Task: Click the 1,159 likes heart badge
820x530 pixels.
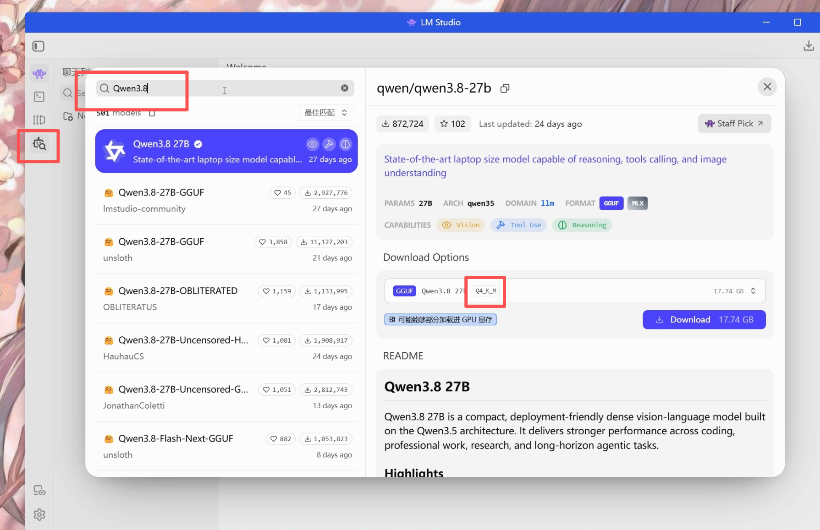Action: [x=277, y=291]
